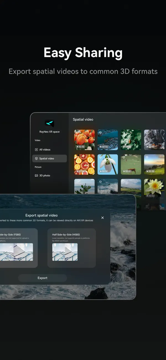
Task: Open the orange tulips video thumbnail
Action: pos(84,140)
